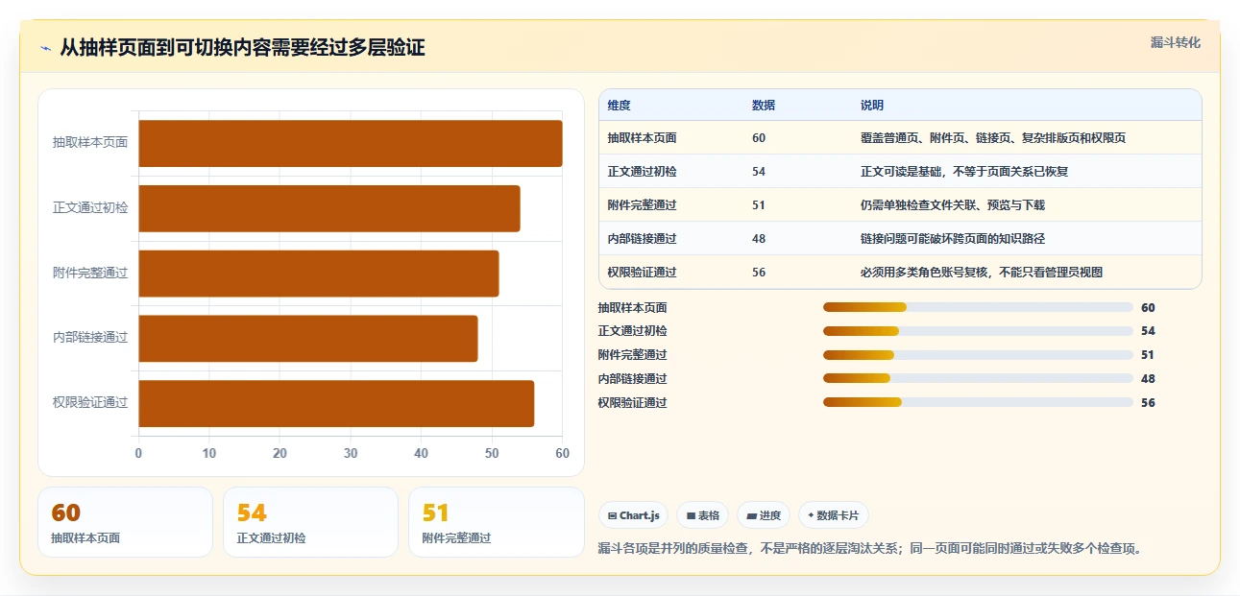Open the 51 附件完整通过 stat card
1240x596 pixels.
496,522
